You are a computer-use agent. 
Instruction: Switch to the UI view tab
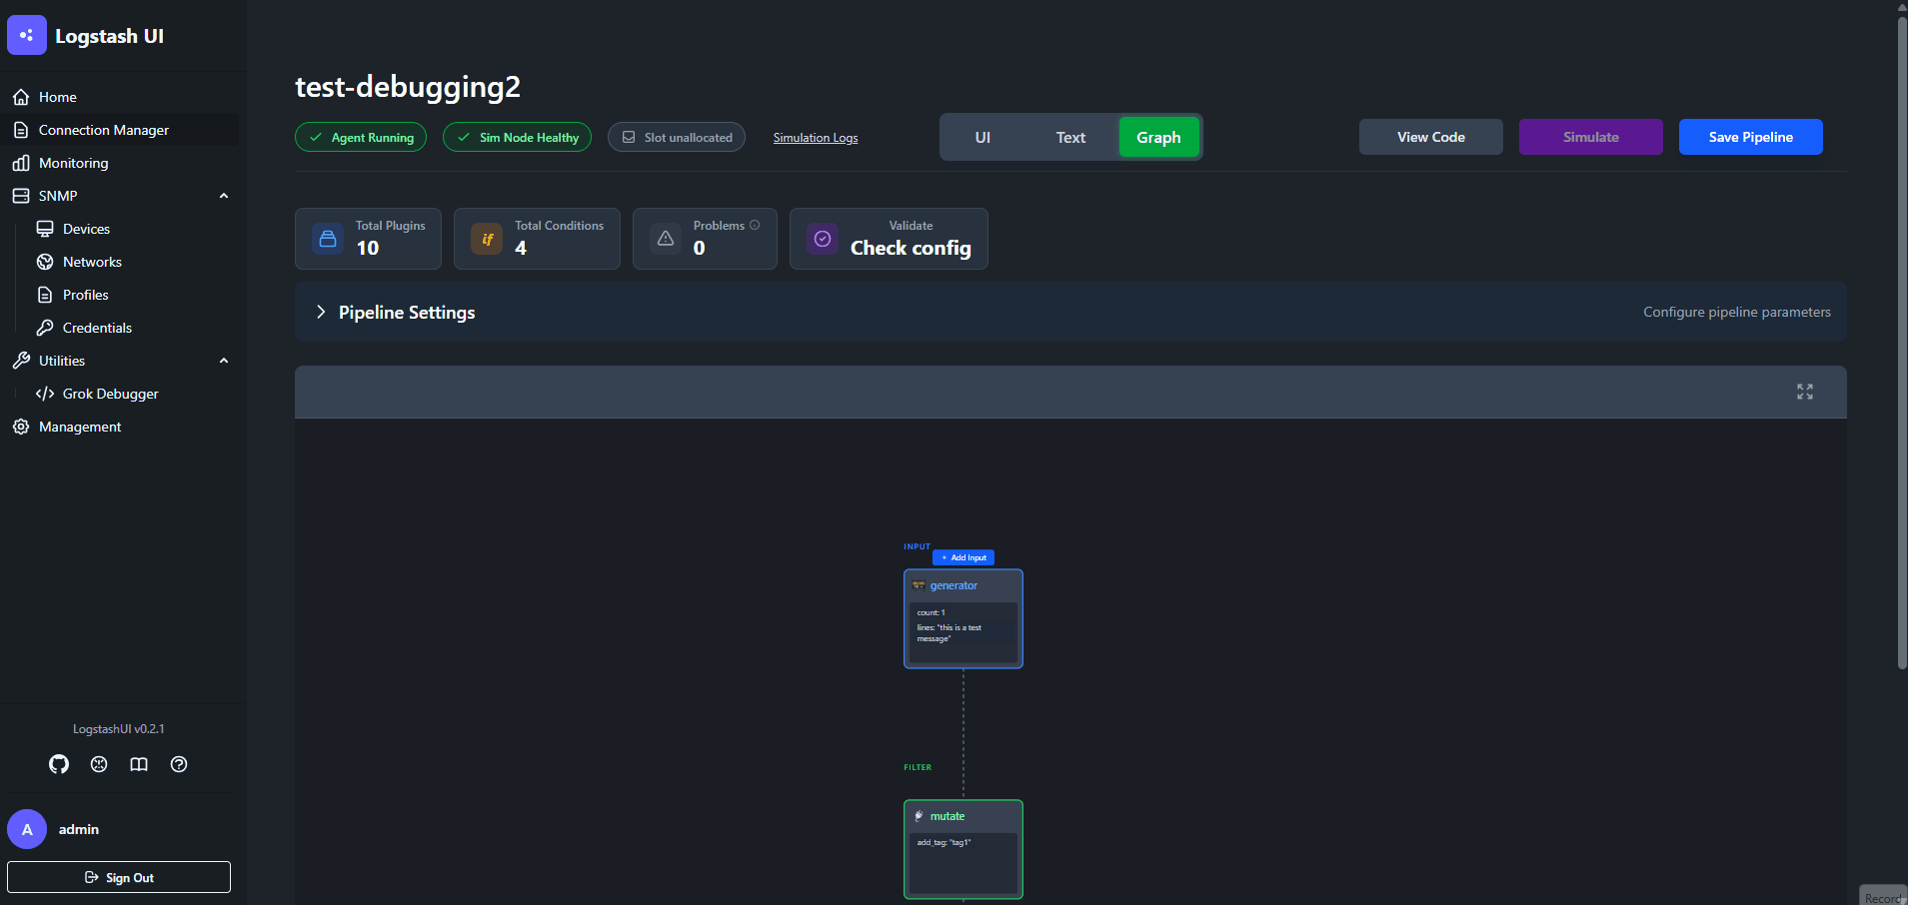coord(983,137)
